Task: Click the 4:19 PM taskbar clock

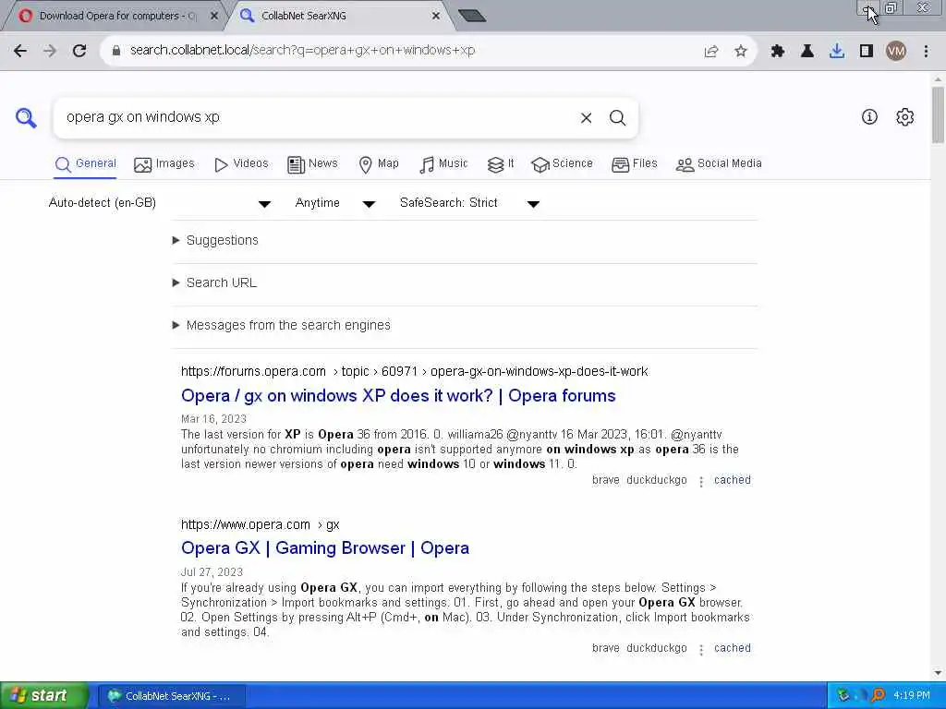Action: (x=912, y=696)
